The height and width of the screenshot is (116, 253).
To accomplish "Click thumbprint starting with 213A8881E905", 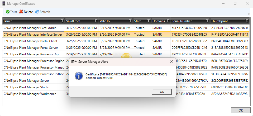I will (x=230, y=48).
